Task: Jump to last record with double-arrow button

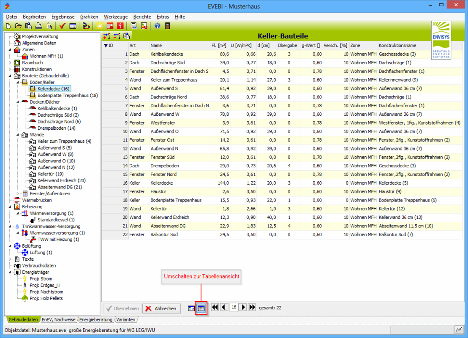Action: [x=252, y=308]
